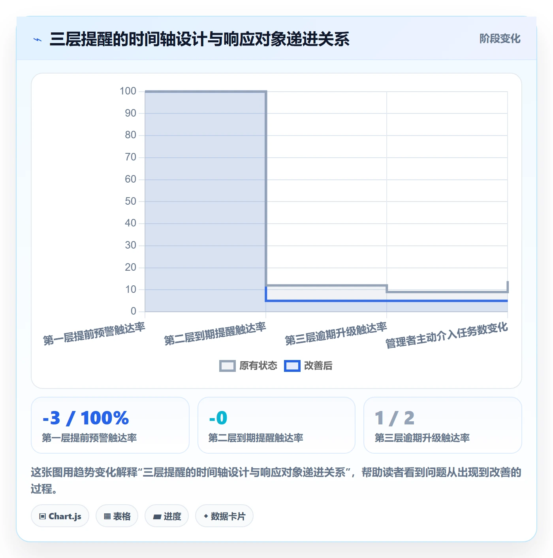The height and width of the screenshot is (558, 553).
Task: Click the 改善后 legend label
Action: tap(318, 366)
